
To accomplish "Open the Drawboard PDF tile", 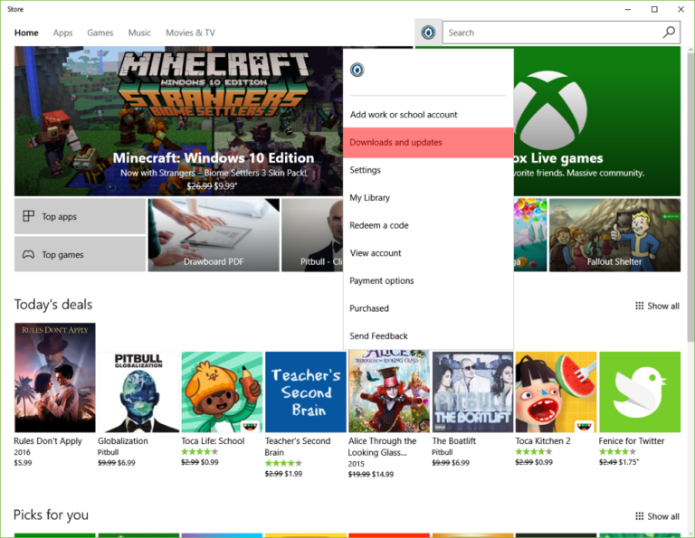I will pyautogui.click(x=214, y=235).
